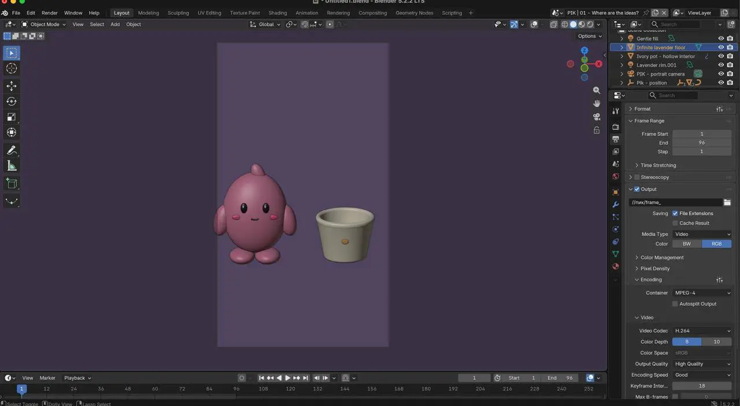Click the lock camera to view icon
The width and height of the screenshot is (740, 406).
pyautogui.click(x=597, y=130)
